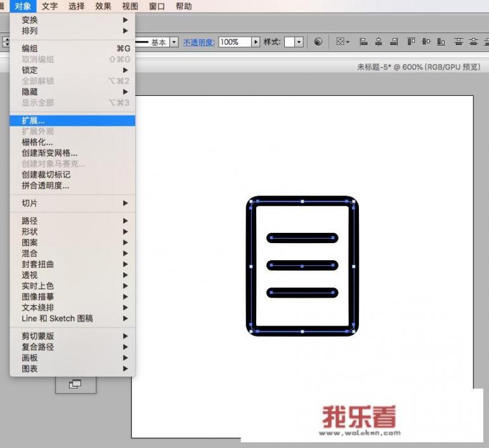This screenshot has height=448, width=489.
Task: Expand the Line 和 Sketch 图稿 submenu
Action: pyautogui.click(x=72, y=319)
